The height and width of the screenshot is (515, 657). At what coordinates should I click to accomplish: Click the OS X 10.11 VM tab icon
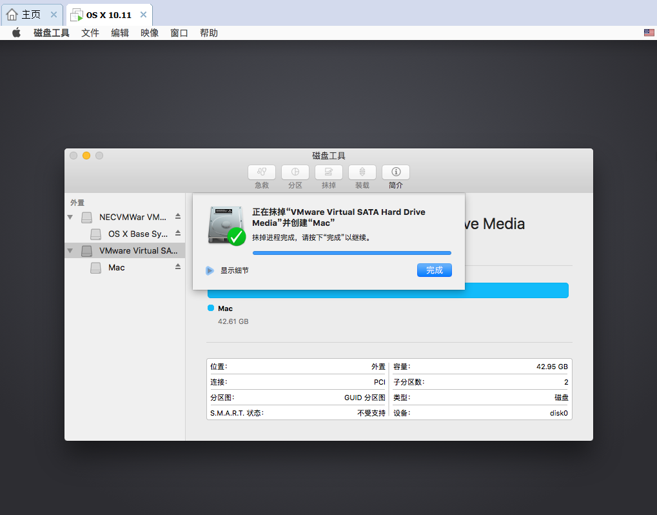76,15
